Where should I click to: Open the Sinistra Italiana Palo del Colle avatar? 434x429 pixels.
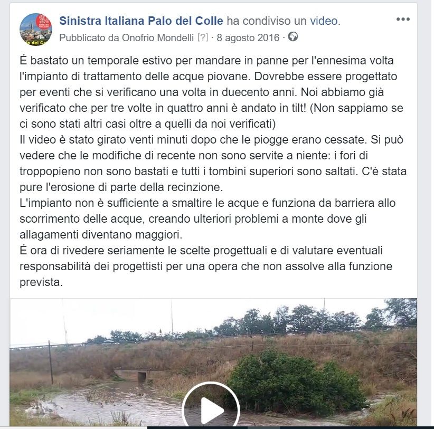pos(36,29)
